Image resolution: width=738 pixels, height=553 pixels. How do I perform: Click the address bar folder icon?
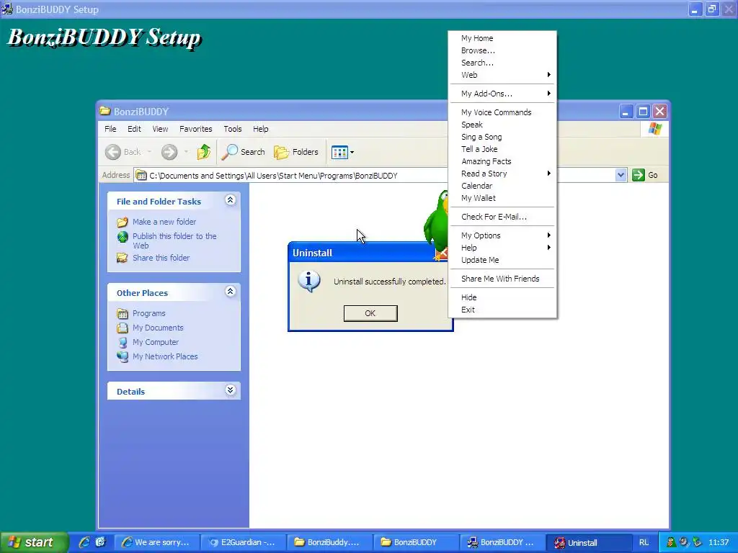(141, 176)
